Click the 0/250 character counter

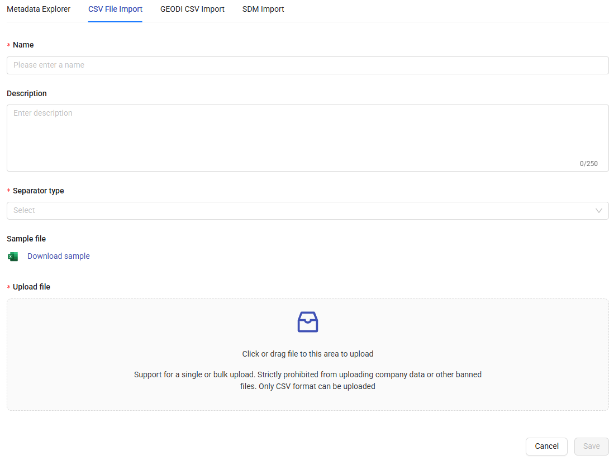click(588, 164)
